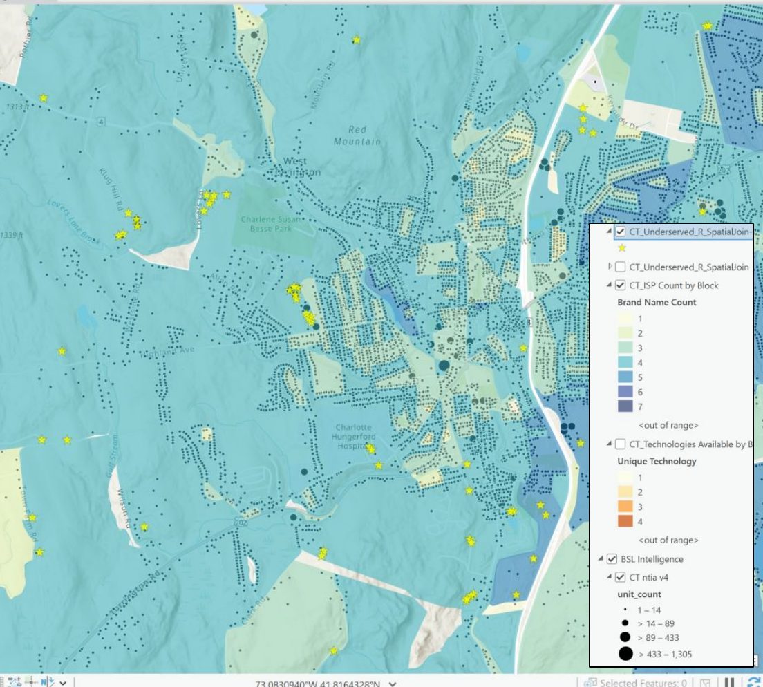The width and height of the screenshot is (763, 687).
Task: Click Unique Technology swatch for 3
Action: (x=625, y=507)
